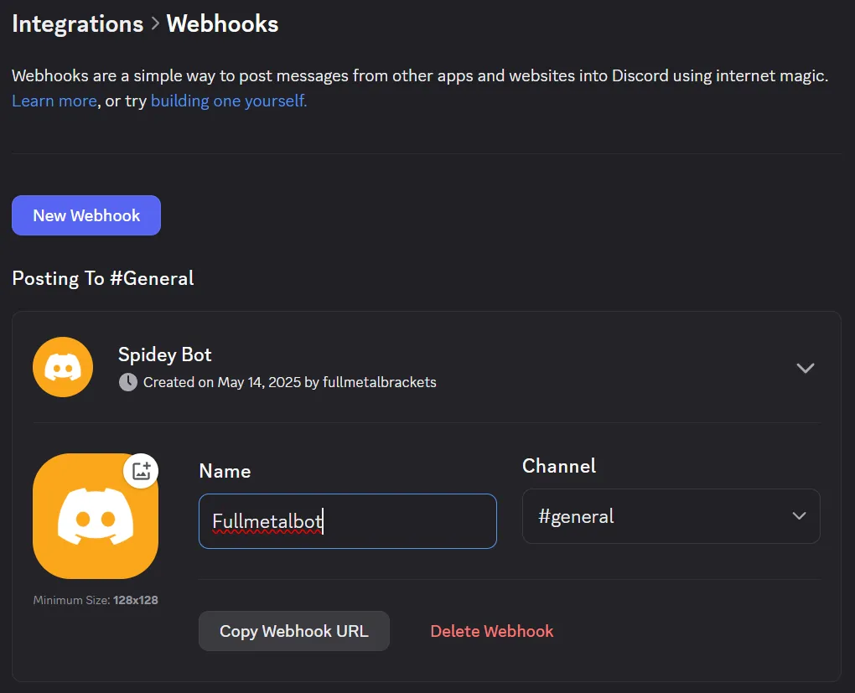Copy the Webhook URL
Viewport: 855px width, 693px height.
tap(293, 631)
